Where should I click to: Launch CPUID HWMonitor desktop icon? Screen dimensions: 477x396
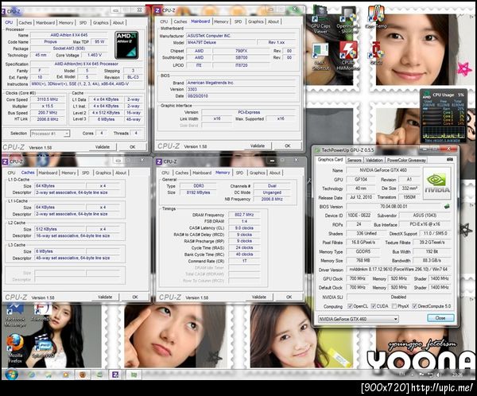click(x=347, y=56)
